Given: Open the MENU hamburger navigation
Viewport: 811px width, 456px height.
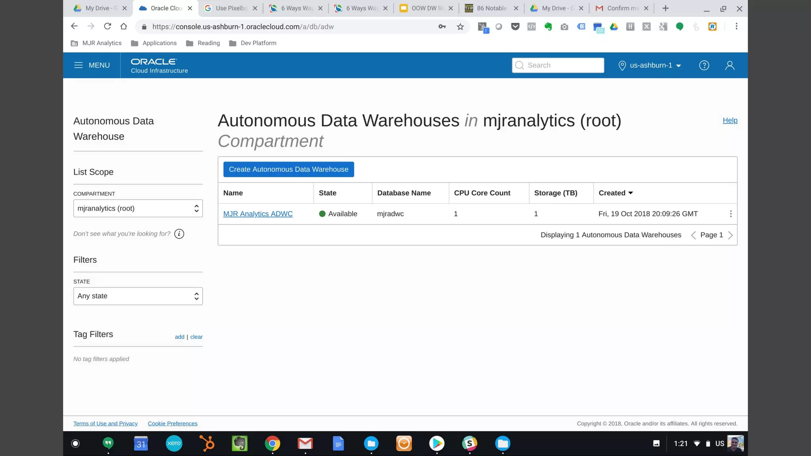Looking at the screenshot, I should 92,65.
